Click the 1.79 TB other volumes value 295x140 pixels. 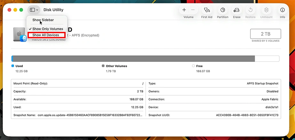coord(111,71)
